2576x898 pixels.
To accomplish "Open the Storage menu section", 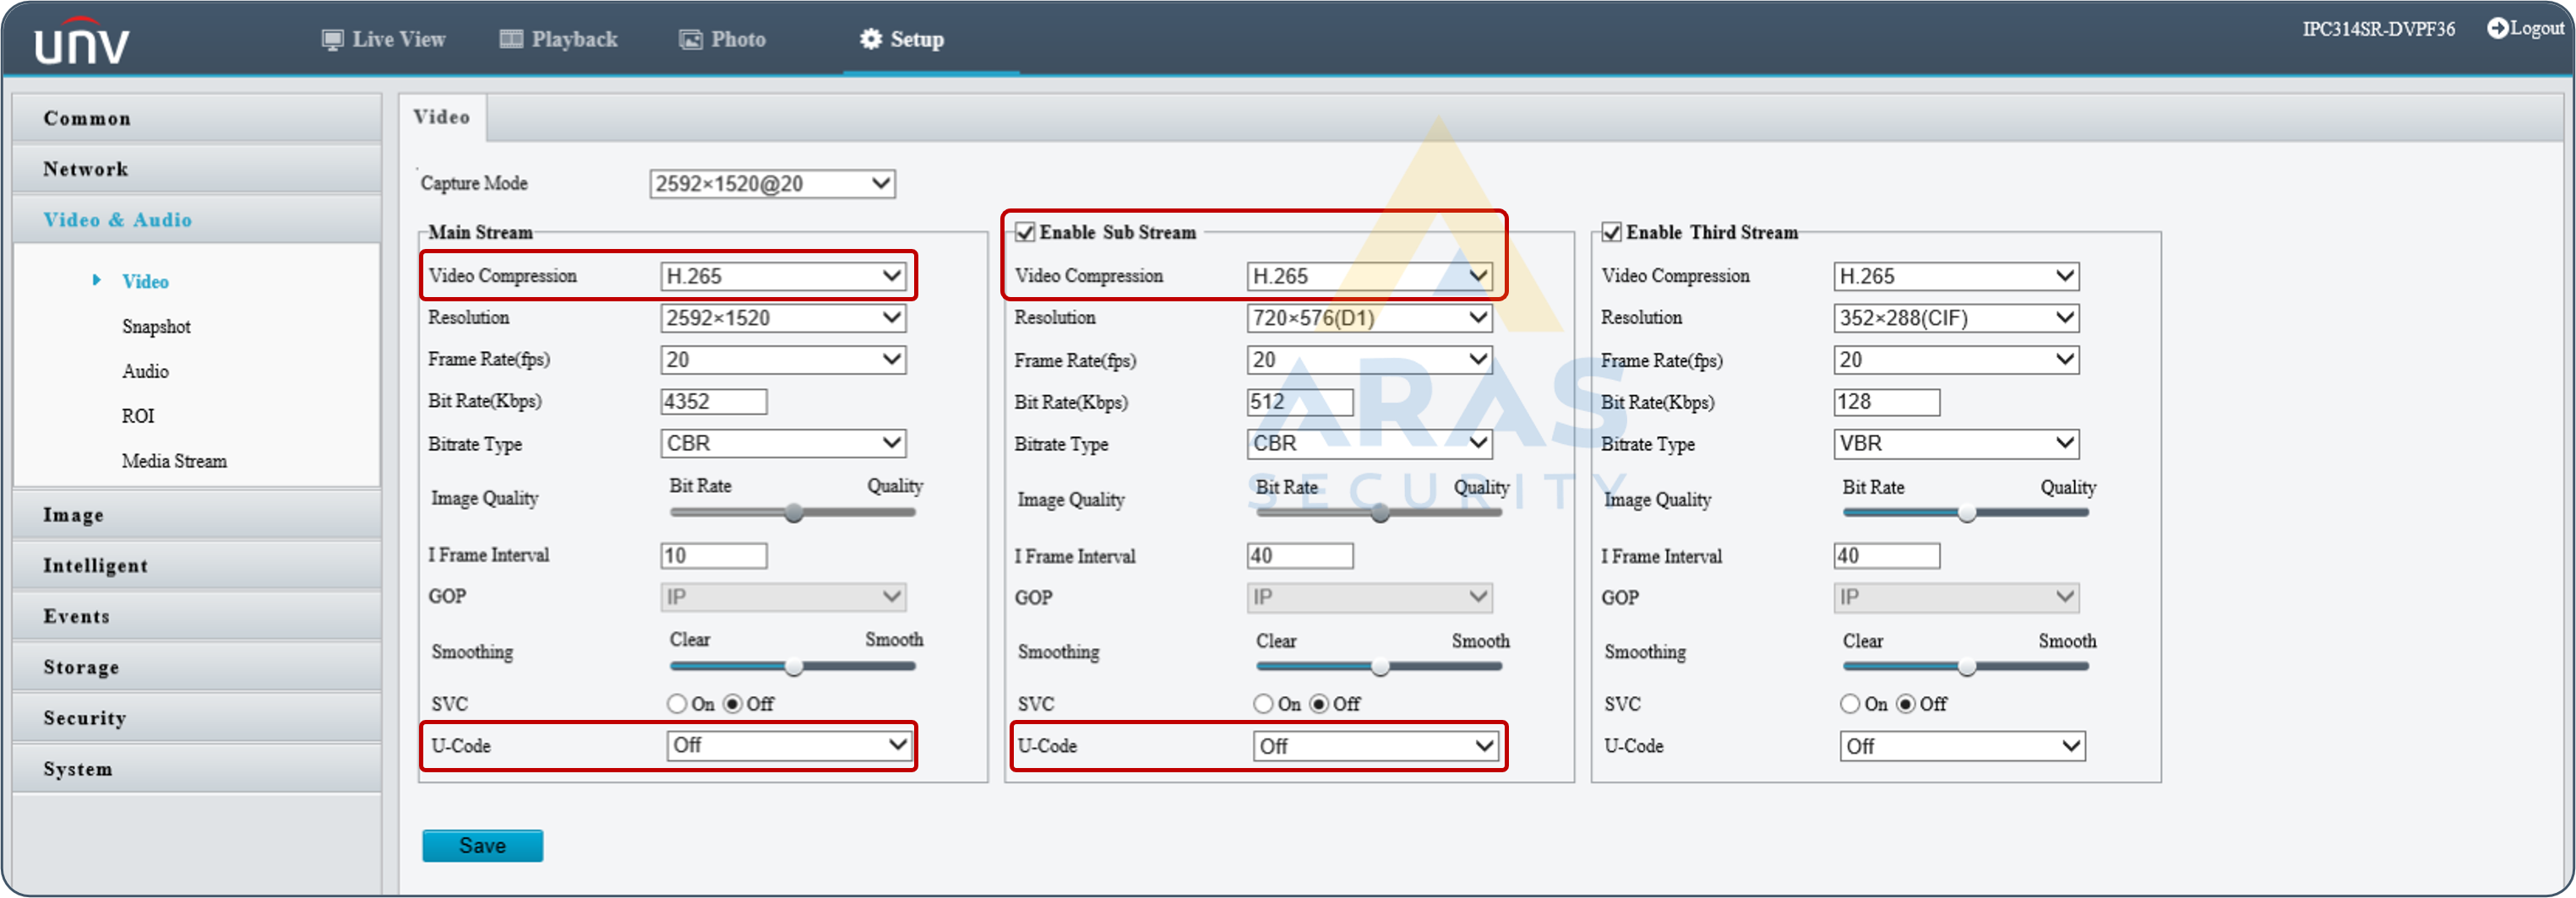I will tap(197, 669).
